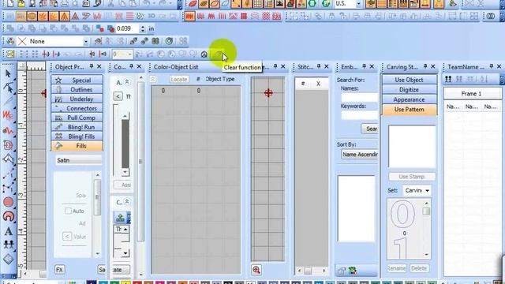
Task: Open the Connectors properties tab
Action: (77, 108)
